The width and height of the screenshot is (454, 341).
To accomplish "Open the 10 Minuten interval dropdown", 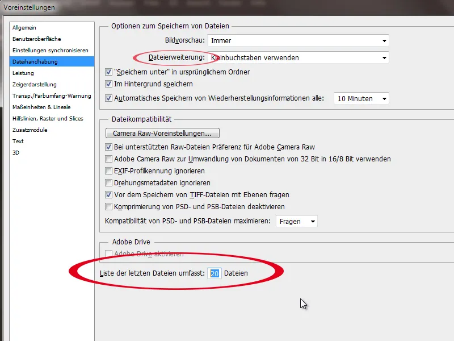I will [361, 98].
